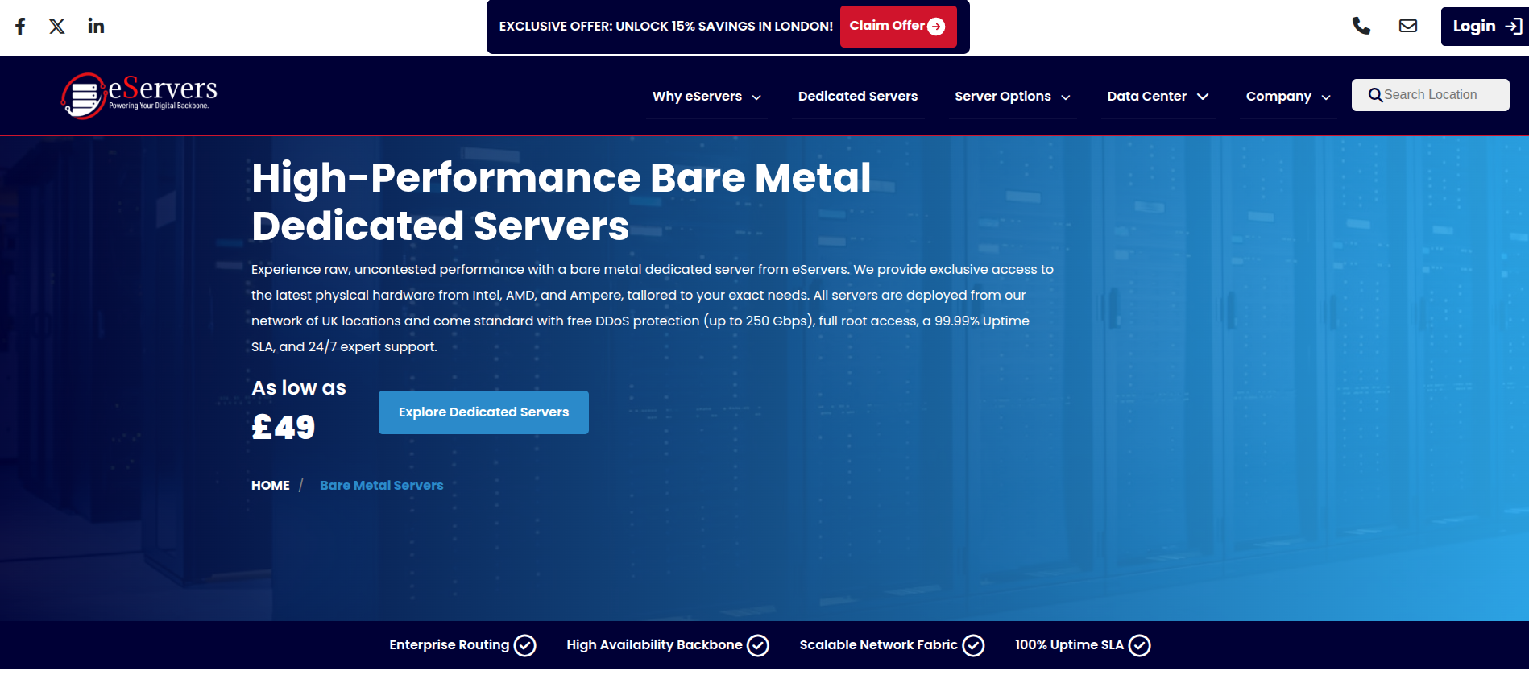Open the Company menu

click(1278, 97)
